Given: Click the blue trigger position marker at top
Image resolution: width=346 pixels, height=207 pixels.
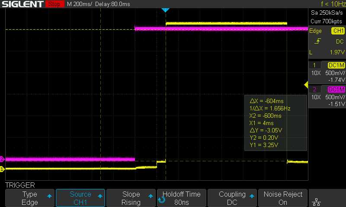Looking at the screenshot, I should [165, 9].
